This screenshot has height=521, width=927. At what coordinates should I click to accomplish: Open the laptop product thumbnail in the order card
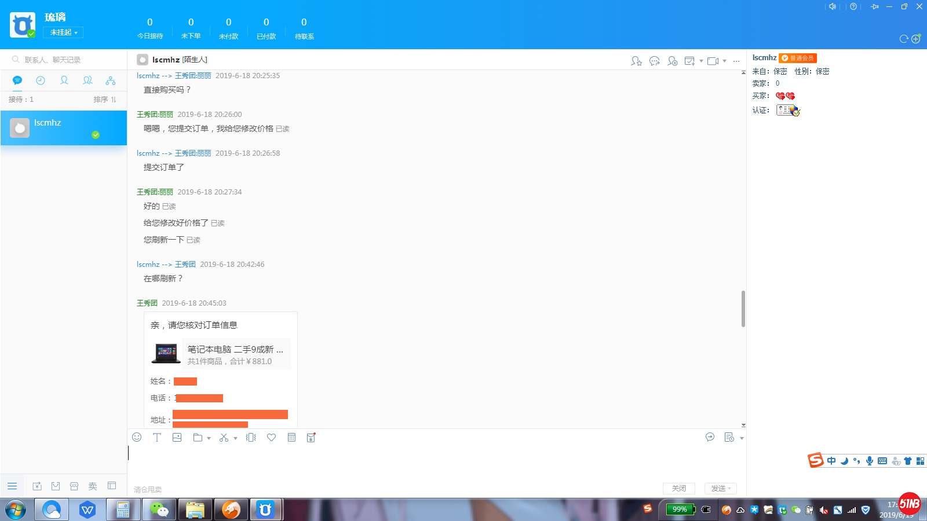[166, 353]
